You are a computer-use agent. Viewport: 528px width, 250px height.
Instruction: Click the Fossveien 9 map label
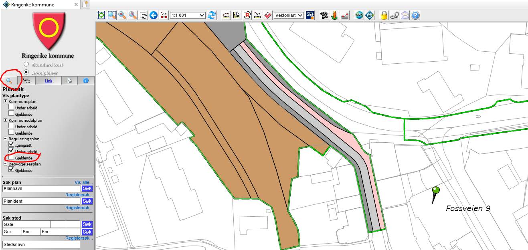click(x=468, y=208)
